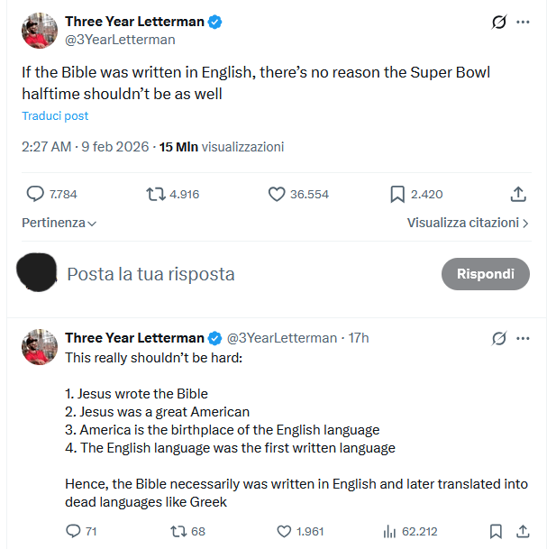Click the Grok icon on the reply tweet
This screenshot has width=556, height=549.
[498, 339]
